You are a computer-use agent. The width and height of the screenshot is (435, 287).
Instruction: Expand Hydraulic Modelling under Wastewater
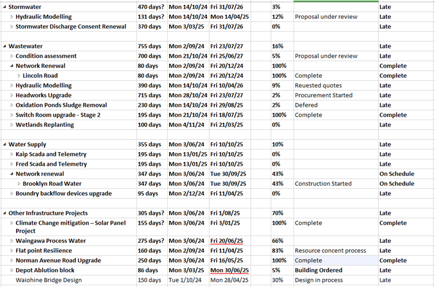click(x=11, y=86)
